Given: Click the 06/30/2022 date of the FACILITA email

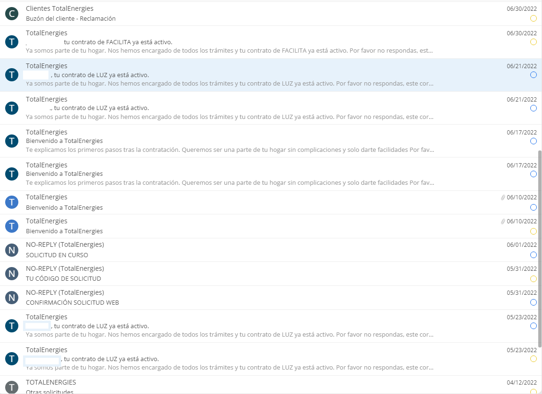Looking at the screenshot, I should 522,33.
